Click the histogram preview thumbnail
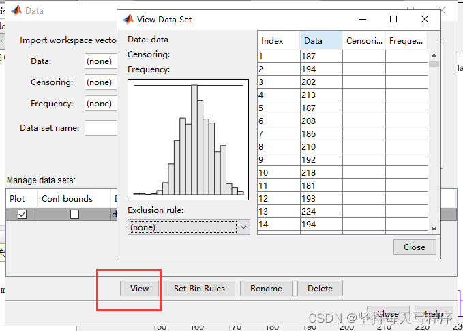 pyautogui.click(x=188, y=140)
